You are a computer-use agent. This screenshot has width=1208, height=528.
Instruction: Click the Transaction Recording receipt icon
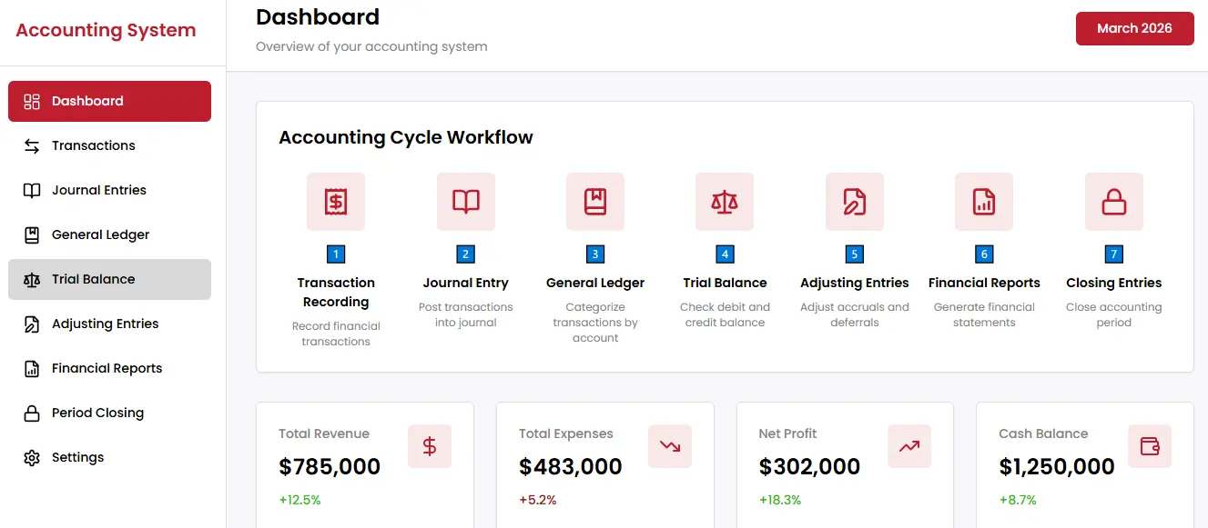coord(336,202)
